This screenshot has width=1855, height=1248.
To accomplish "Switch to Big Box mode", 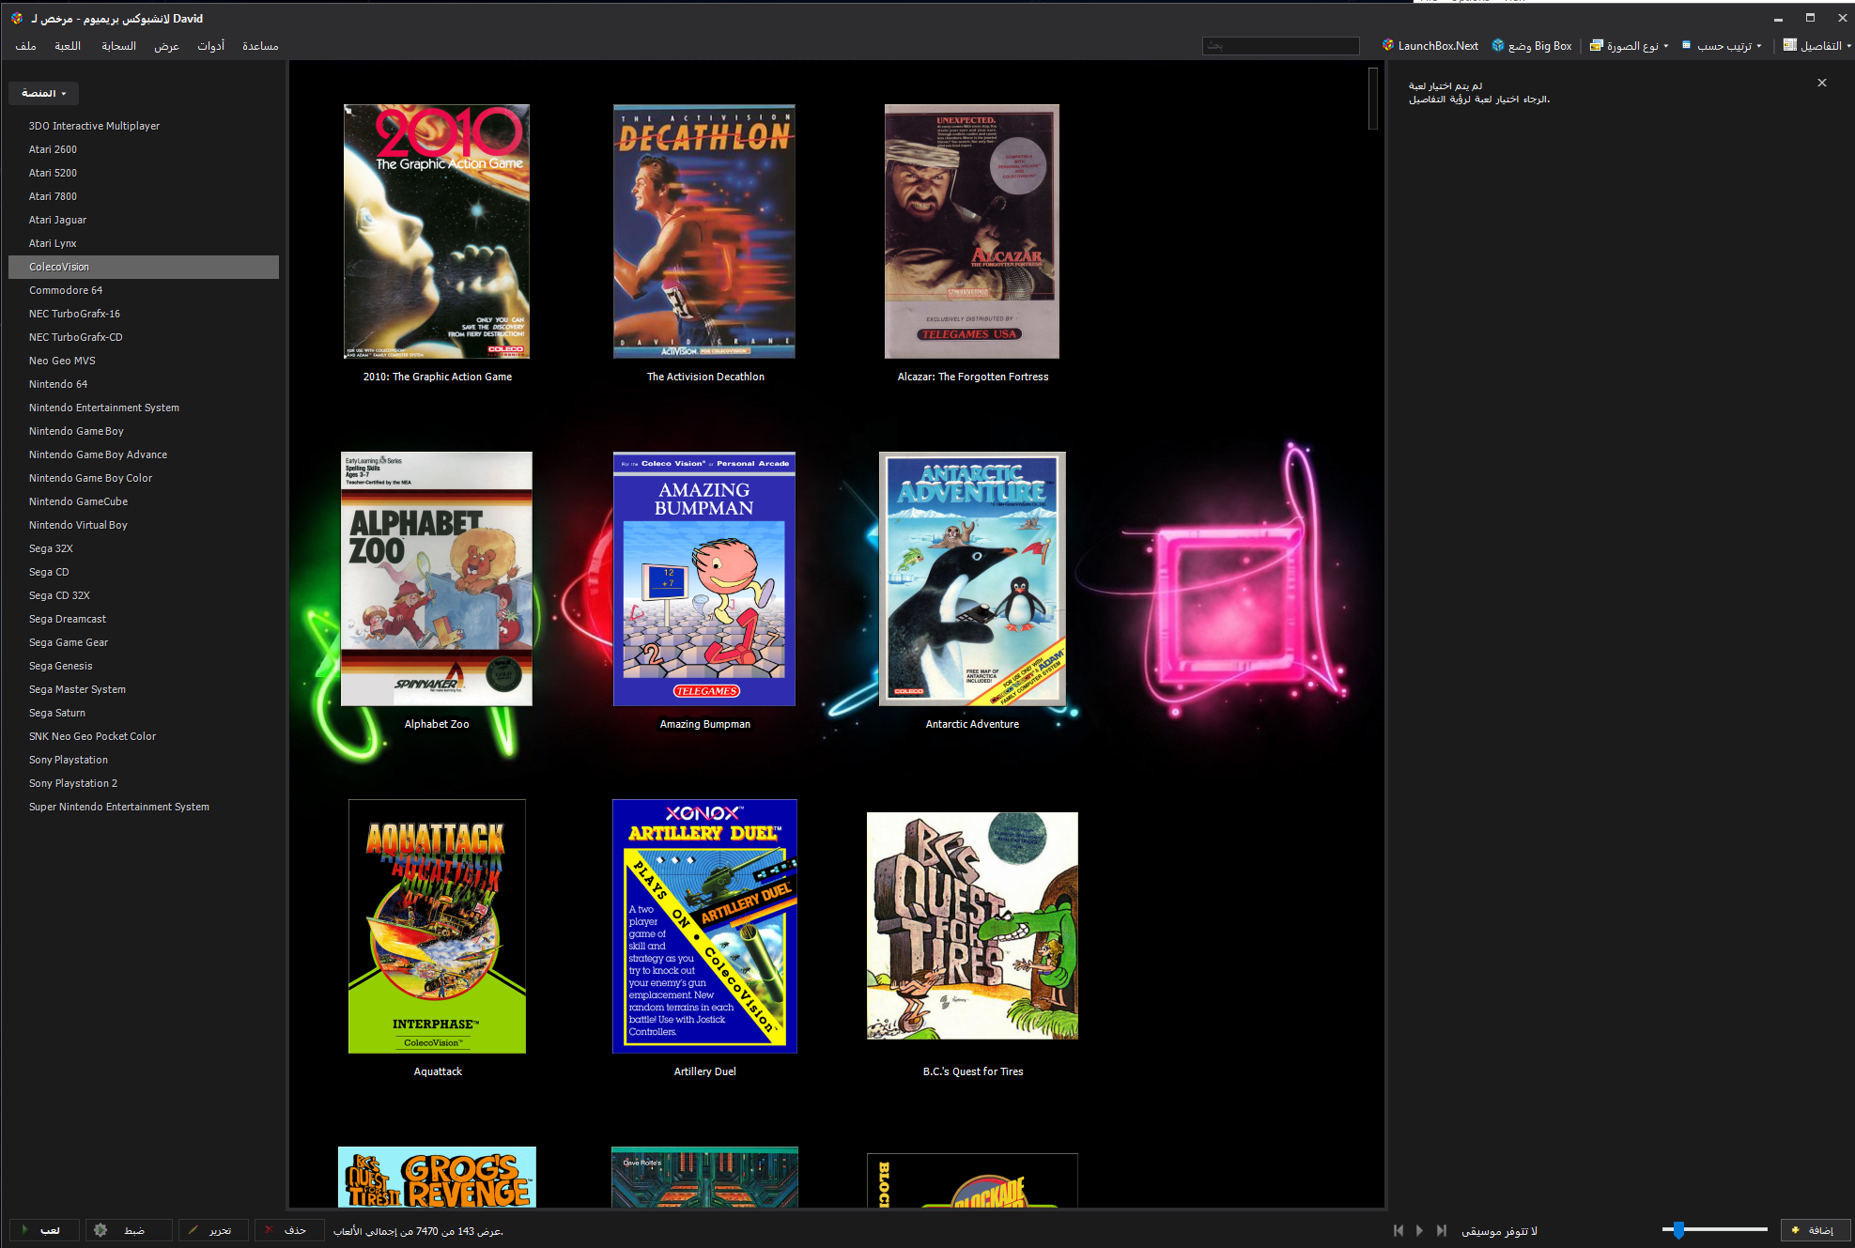I will coord(1532,45).
